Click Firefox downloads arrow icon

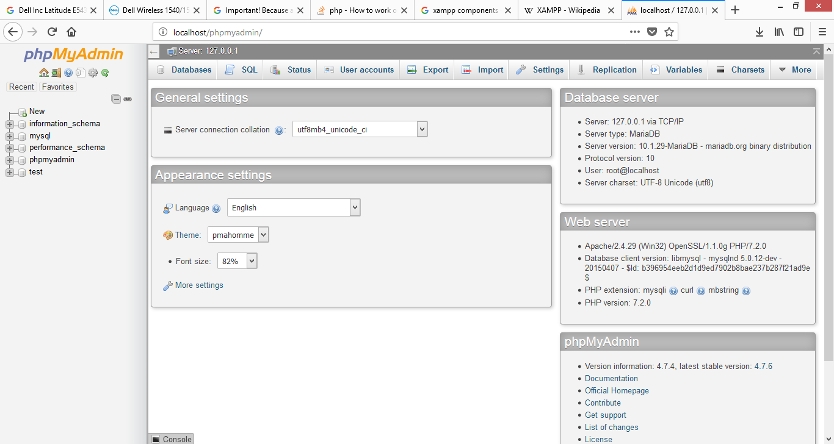click(x=760, y=32)
